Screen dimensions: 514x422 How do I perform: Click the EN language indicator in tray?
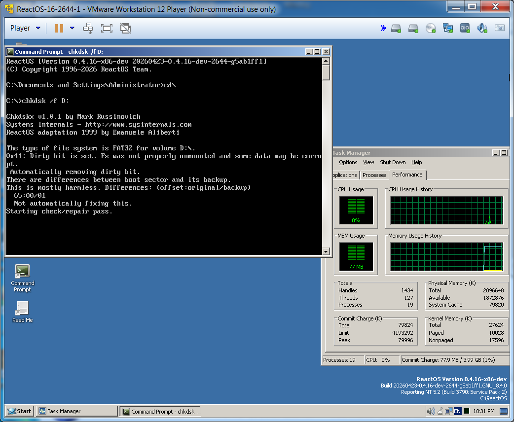(x=457, y=411)
